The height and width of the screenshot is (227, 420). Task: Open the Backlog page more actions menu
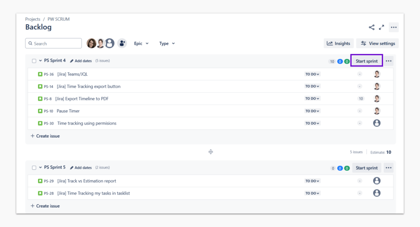tap(394, 27)
